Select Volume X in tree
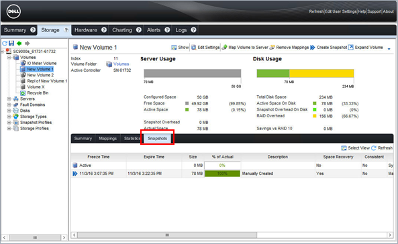Viewport: 398px width, 244px height. (36, 87)
